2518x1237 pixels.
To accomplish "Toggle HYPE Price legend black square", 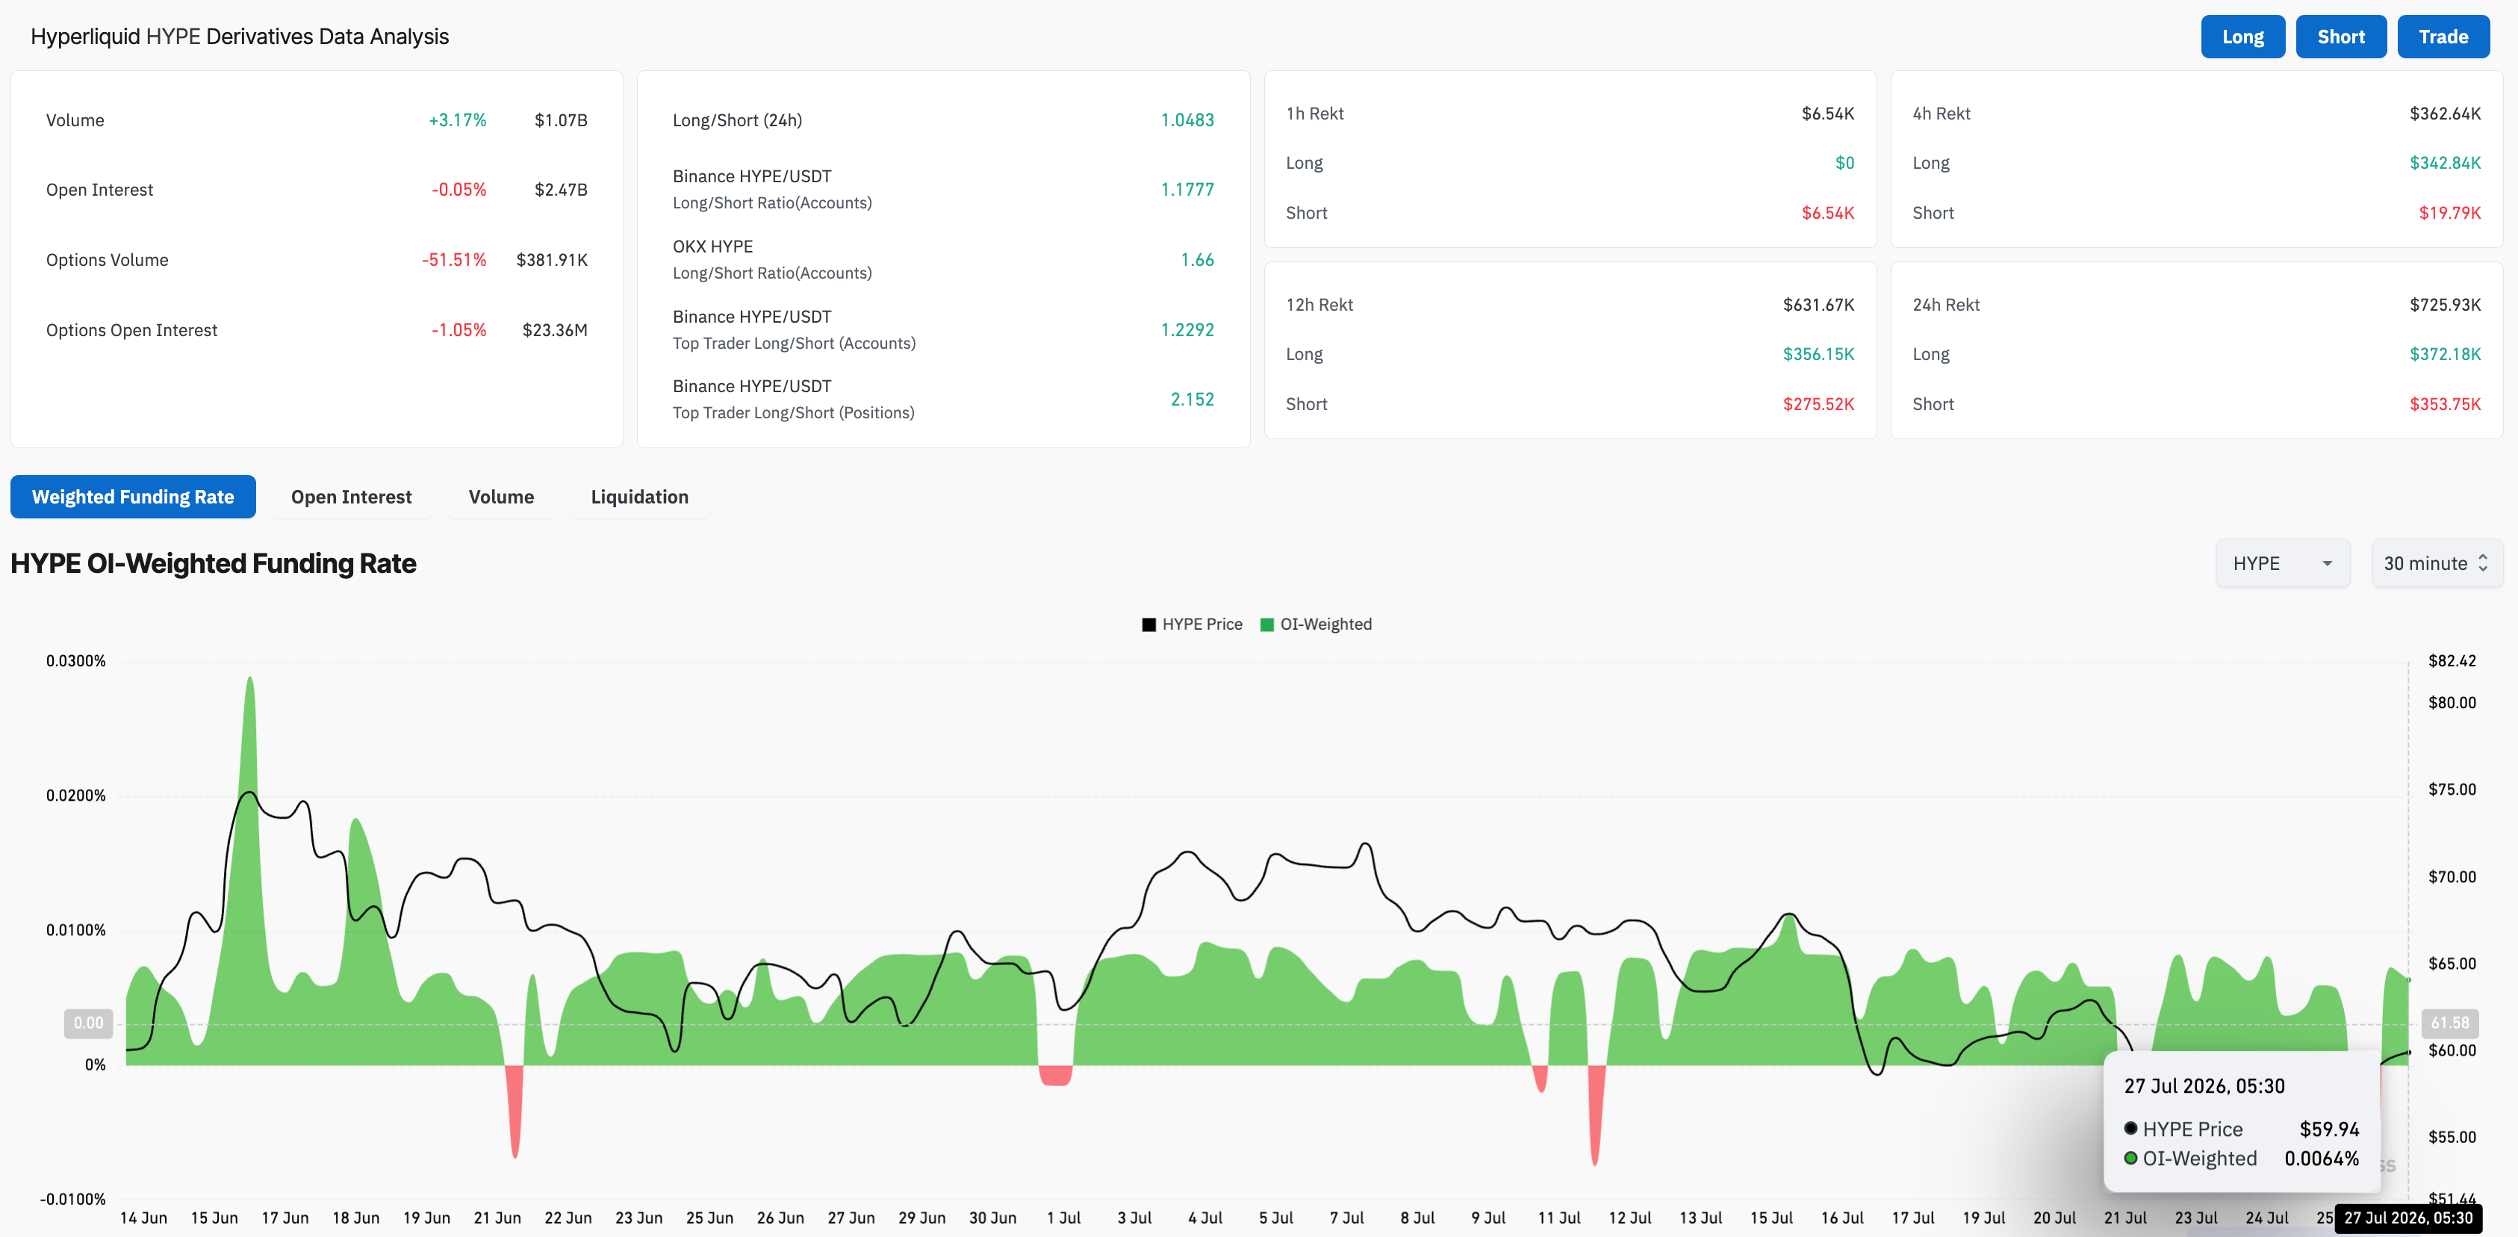I will click(x=1148, y=625).
